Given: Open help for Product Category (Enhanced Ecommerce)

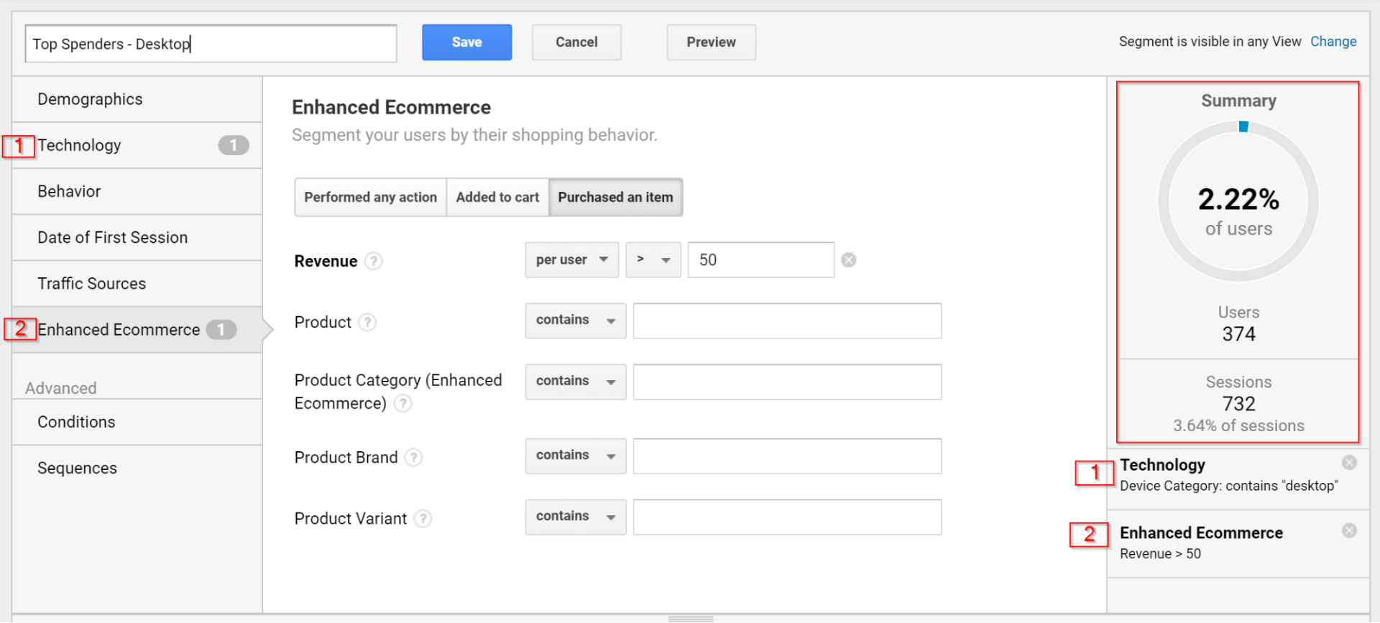Looking at the screenshot, I should pos(403,403).
